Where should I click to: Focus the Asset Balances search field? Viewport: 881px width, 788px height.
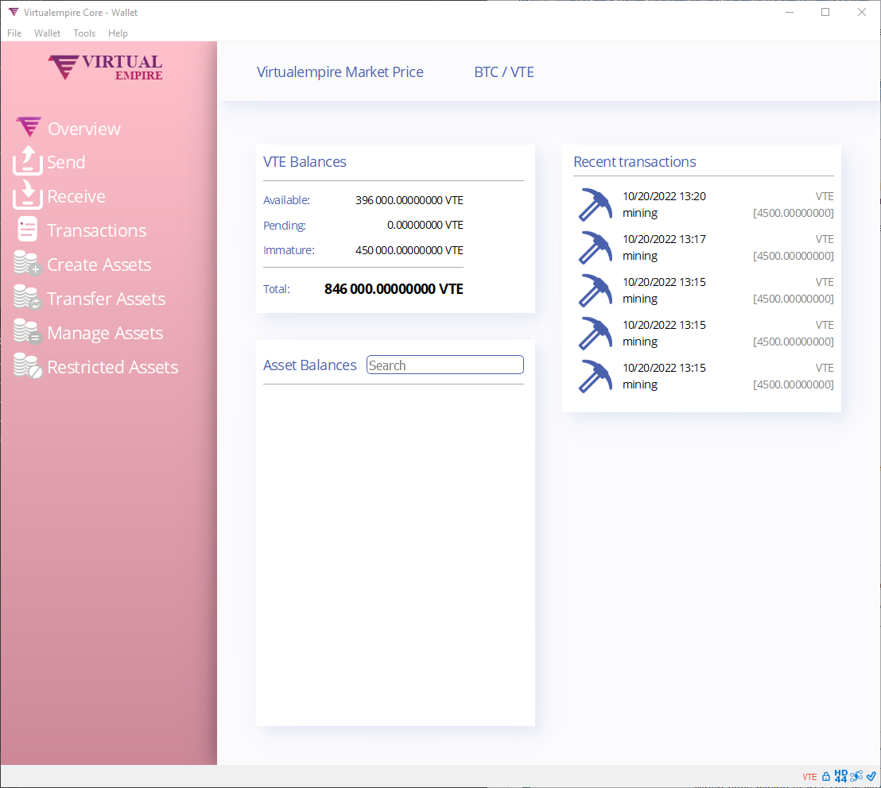click(445, 365)
